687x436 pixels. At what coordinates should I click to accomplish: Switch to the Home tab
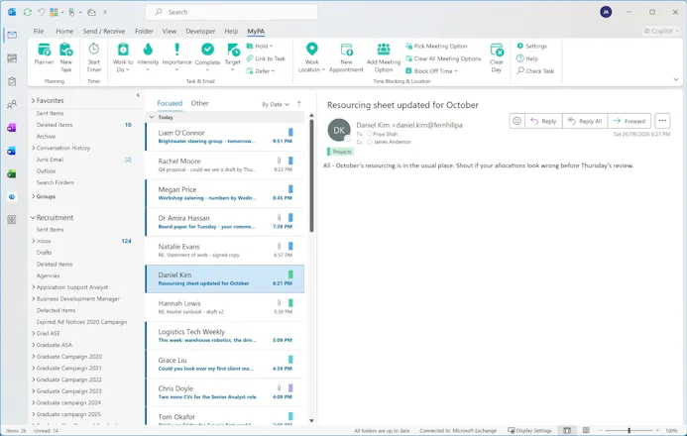64,31
